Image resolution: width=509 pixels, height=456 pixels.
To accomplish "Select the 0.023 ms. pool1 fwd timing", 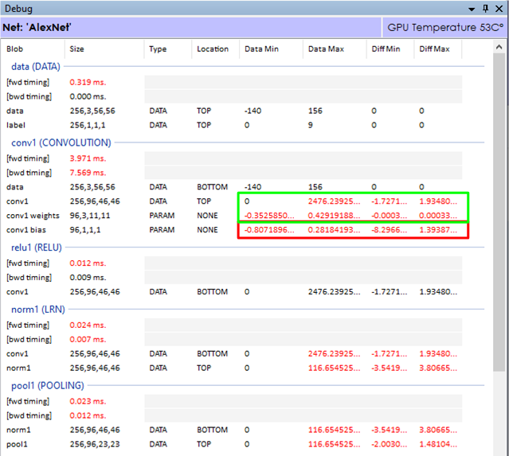I will click(x=88, y=402).
